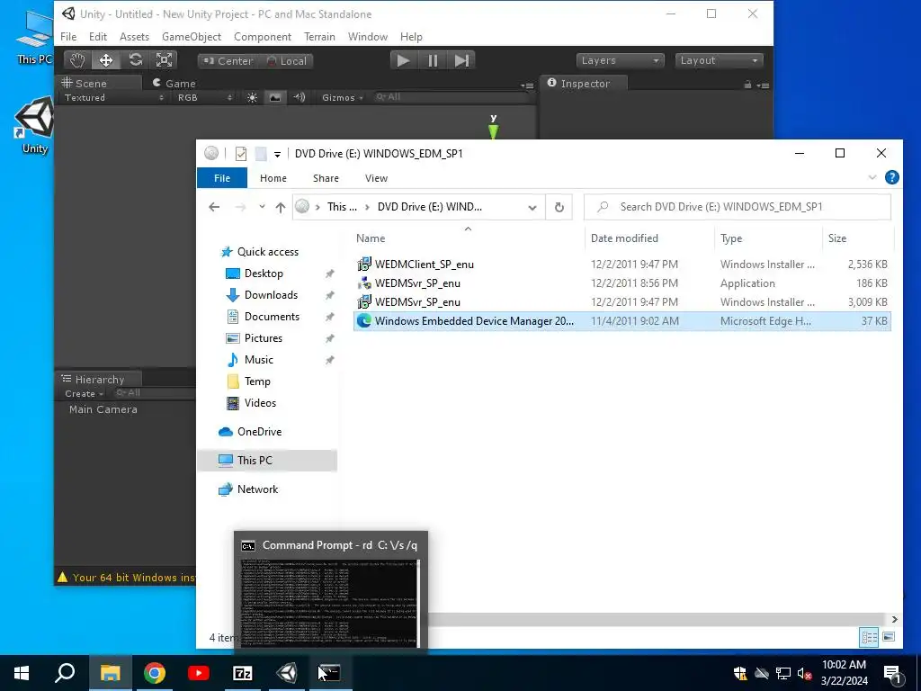Click Command Prompt preview thumbnail
The height and width of the screenshot is (691, 921).
coord(331,592)
